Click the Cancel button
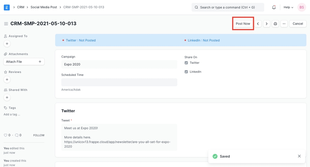310x167 pixels. click(x=298, y=24)
